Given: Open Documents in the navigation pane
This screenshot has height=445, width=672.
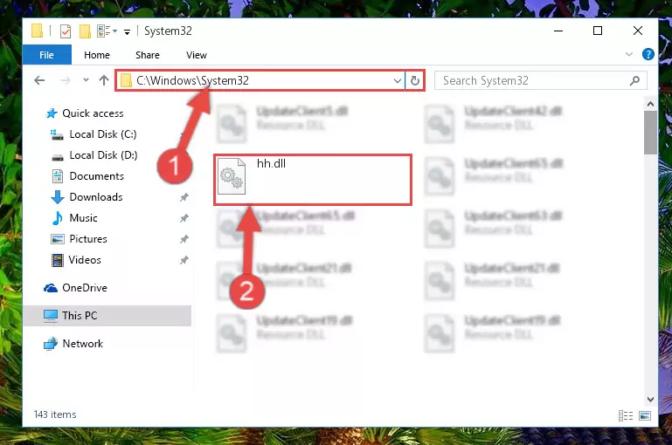Looking at the screenshot, I should pyautogui.click(x=87, y=176).
